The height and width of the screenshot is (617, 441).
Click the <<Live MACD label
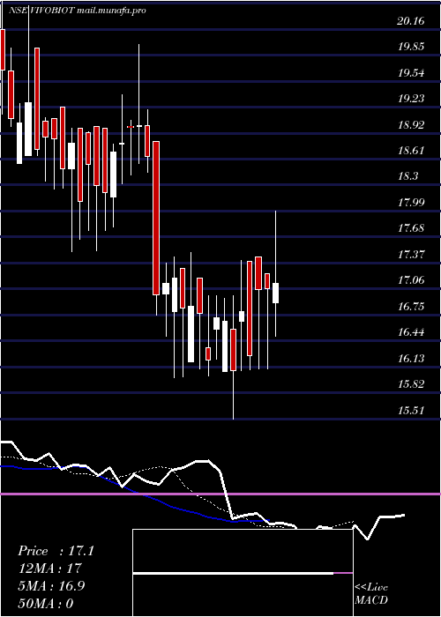click(371, 593)
